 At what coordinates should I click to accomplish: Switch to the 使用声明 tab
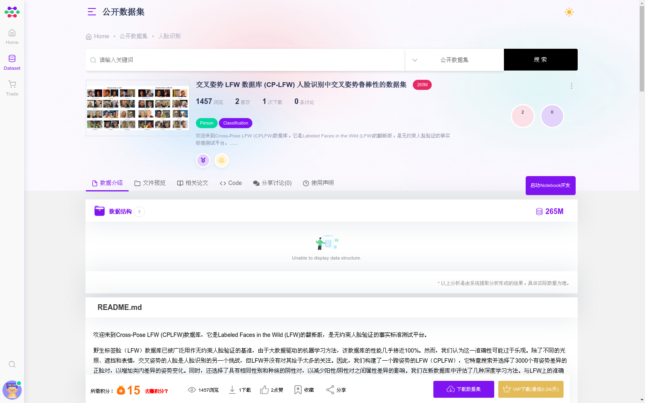click(x=318, y=183)
